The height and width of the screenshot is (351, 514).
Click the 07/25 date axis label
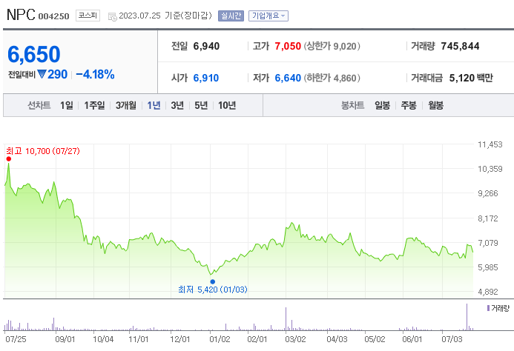point(16,339)
